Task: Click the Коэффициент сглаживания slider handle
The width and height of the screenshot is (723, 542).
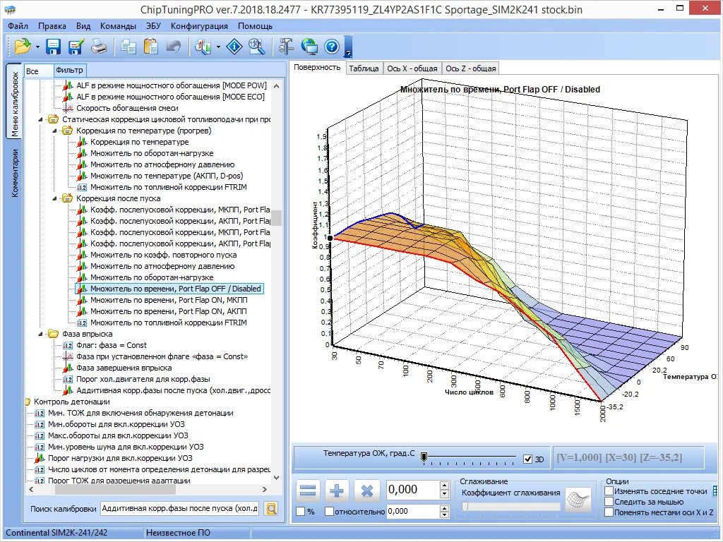Action: [x=465, y=507]
